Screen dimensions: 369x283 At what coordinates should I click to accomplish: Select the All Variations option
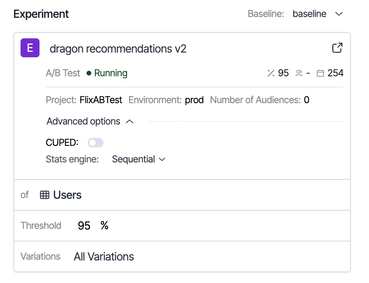(x=104, y=257)
